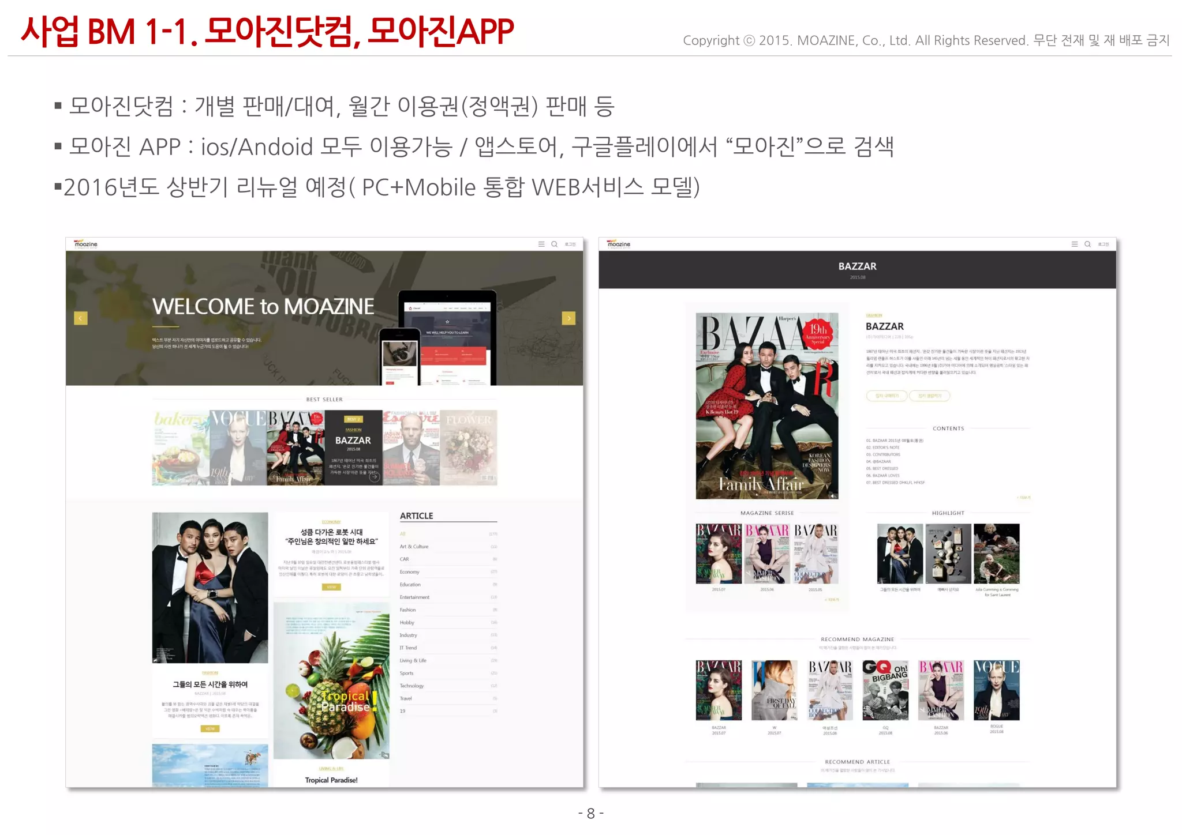Open VOGUE 2015.08 recommended magazine cover
The width and height of the screenshot is (1182, 835).
coord(997,690)
